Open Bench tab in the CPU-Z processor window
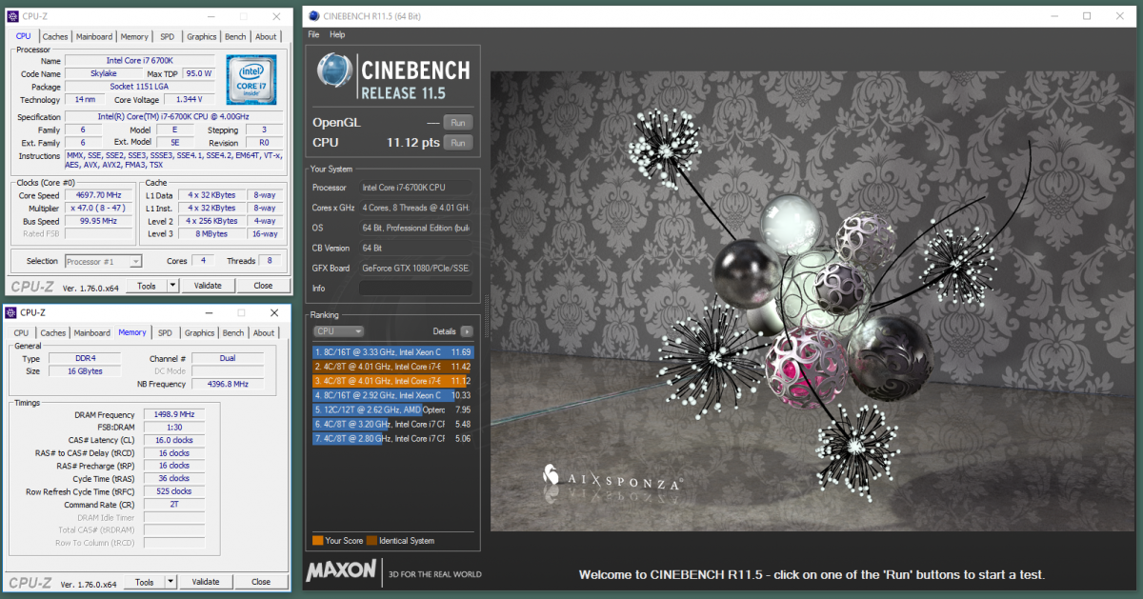The height and width of the screenshot is (599, 1143). 235,37
